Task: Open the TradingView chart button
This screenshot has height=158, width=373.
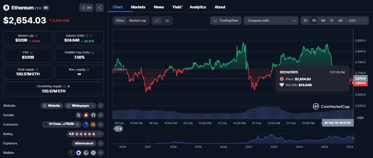Action: (x=226, y=21)
